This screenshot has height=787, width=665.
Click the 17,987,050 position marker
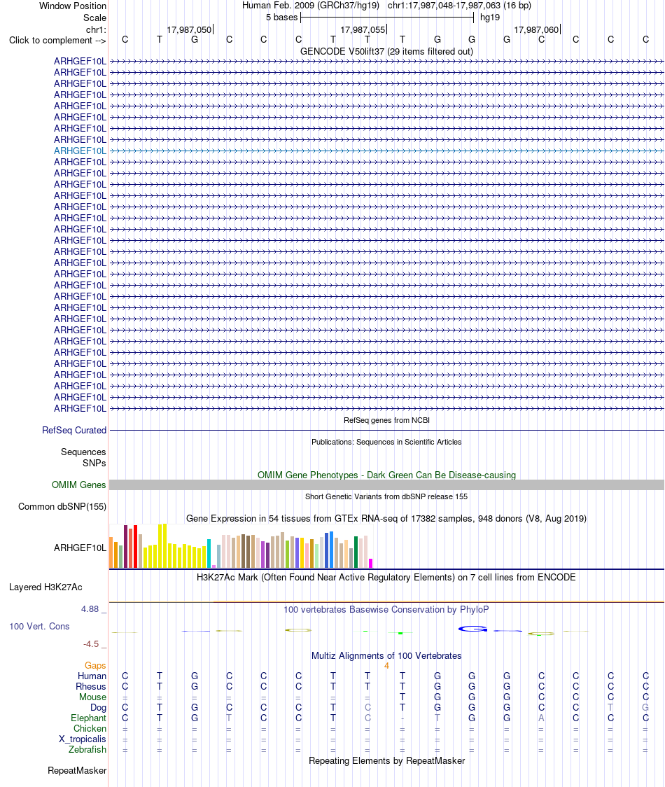(189, 29)
